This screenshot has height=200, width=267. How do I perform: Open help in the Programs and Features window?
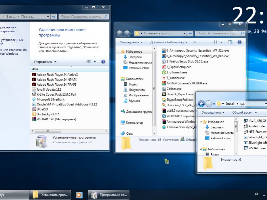tap(103, 62)
